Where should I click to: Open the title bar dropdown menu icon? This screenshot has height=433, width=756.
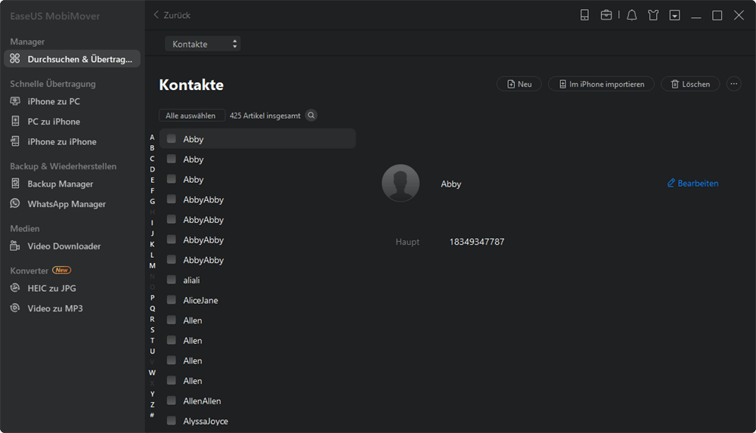click(674, 15)
